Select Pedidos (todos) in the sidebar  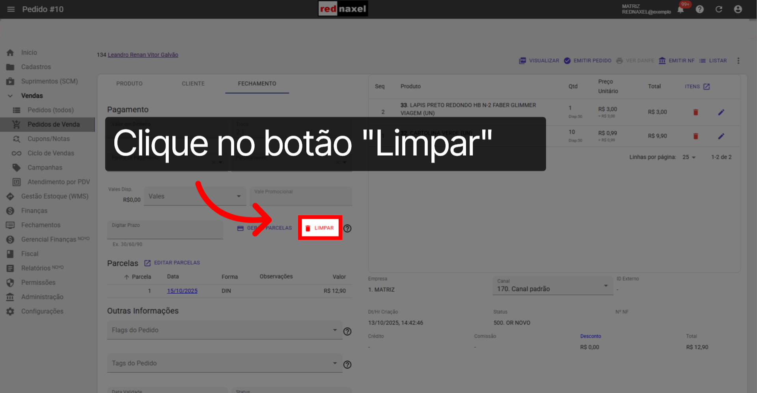tap(50, 110)
